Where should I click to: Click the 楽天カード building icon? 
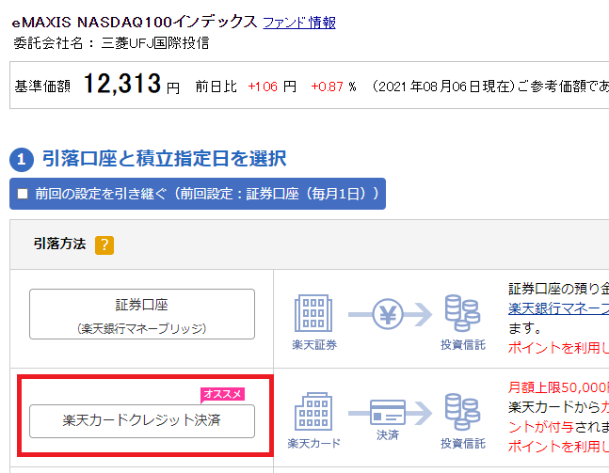(313, 411)
